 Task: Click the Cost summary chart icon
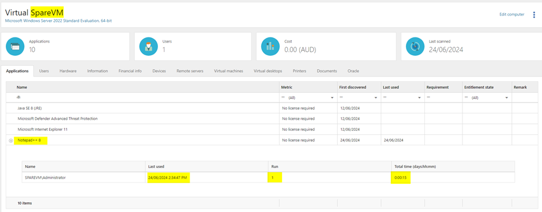[x=270, y=46]
